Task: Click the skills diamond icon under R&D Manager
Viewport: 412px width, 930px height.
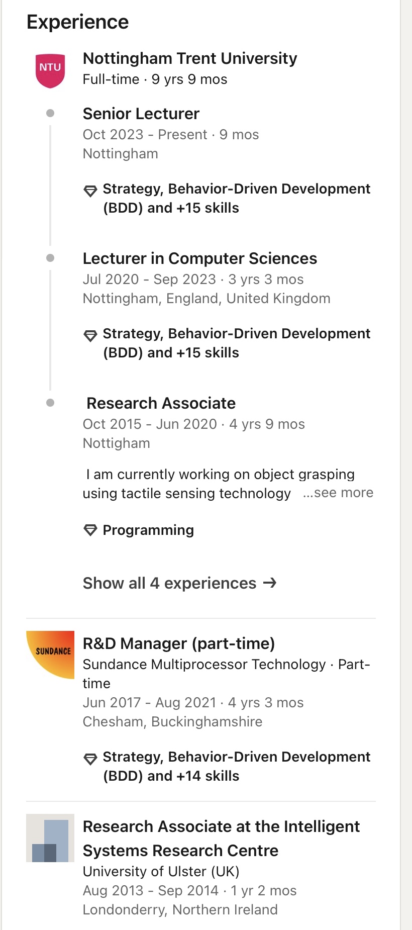Action: [90, 759]
